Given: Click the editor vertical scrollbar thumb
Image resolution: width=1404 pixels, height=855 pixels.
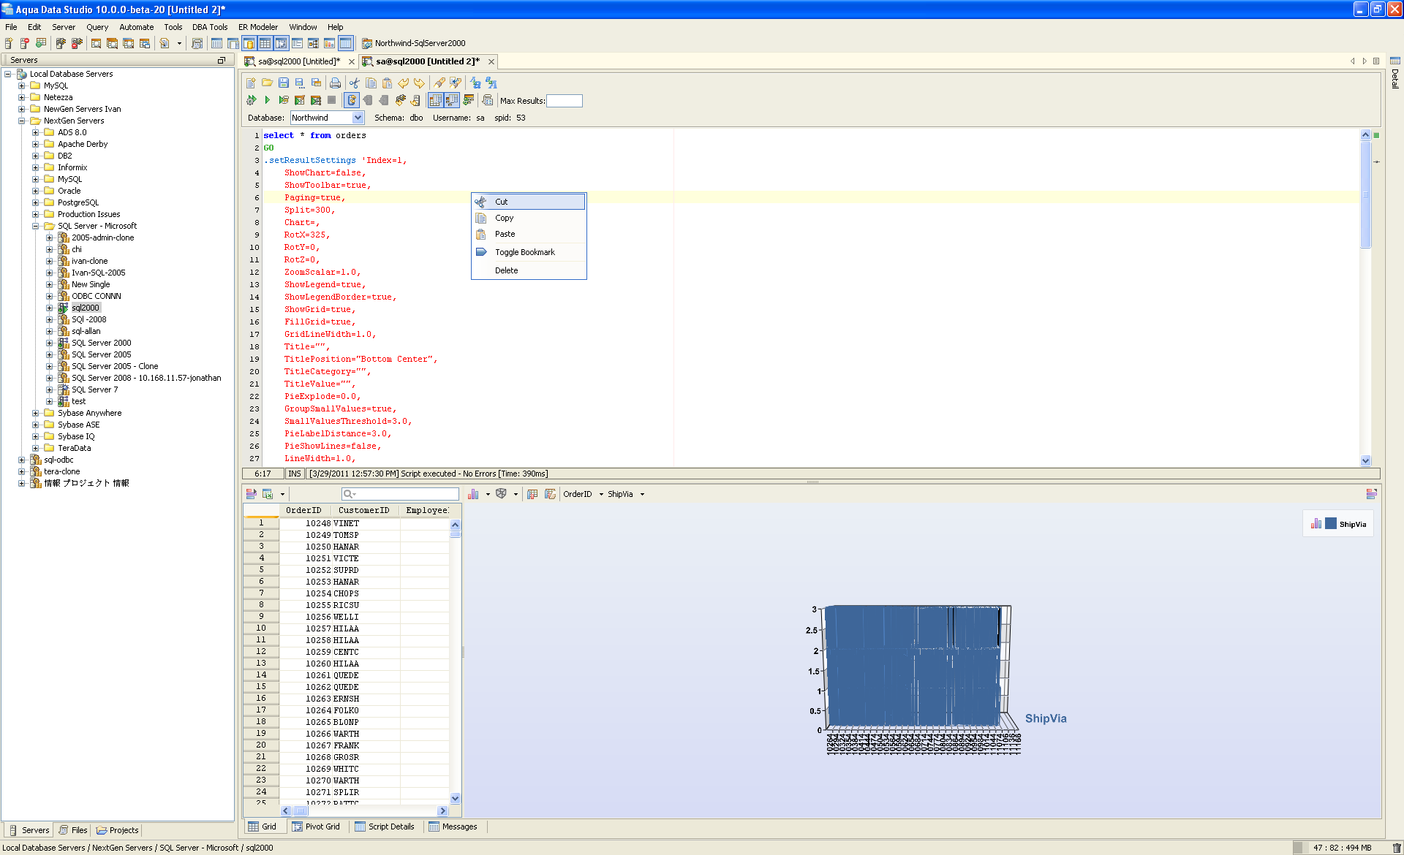Looking at the screenshot, I should click(x=1365, y=194).
